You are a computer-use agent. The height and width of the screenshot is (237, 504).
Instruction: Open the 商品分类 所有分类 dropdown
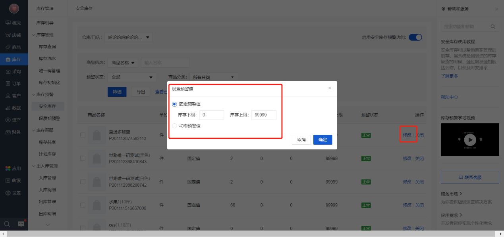tap(214, 77)
